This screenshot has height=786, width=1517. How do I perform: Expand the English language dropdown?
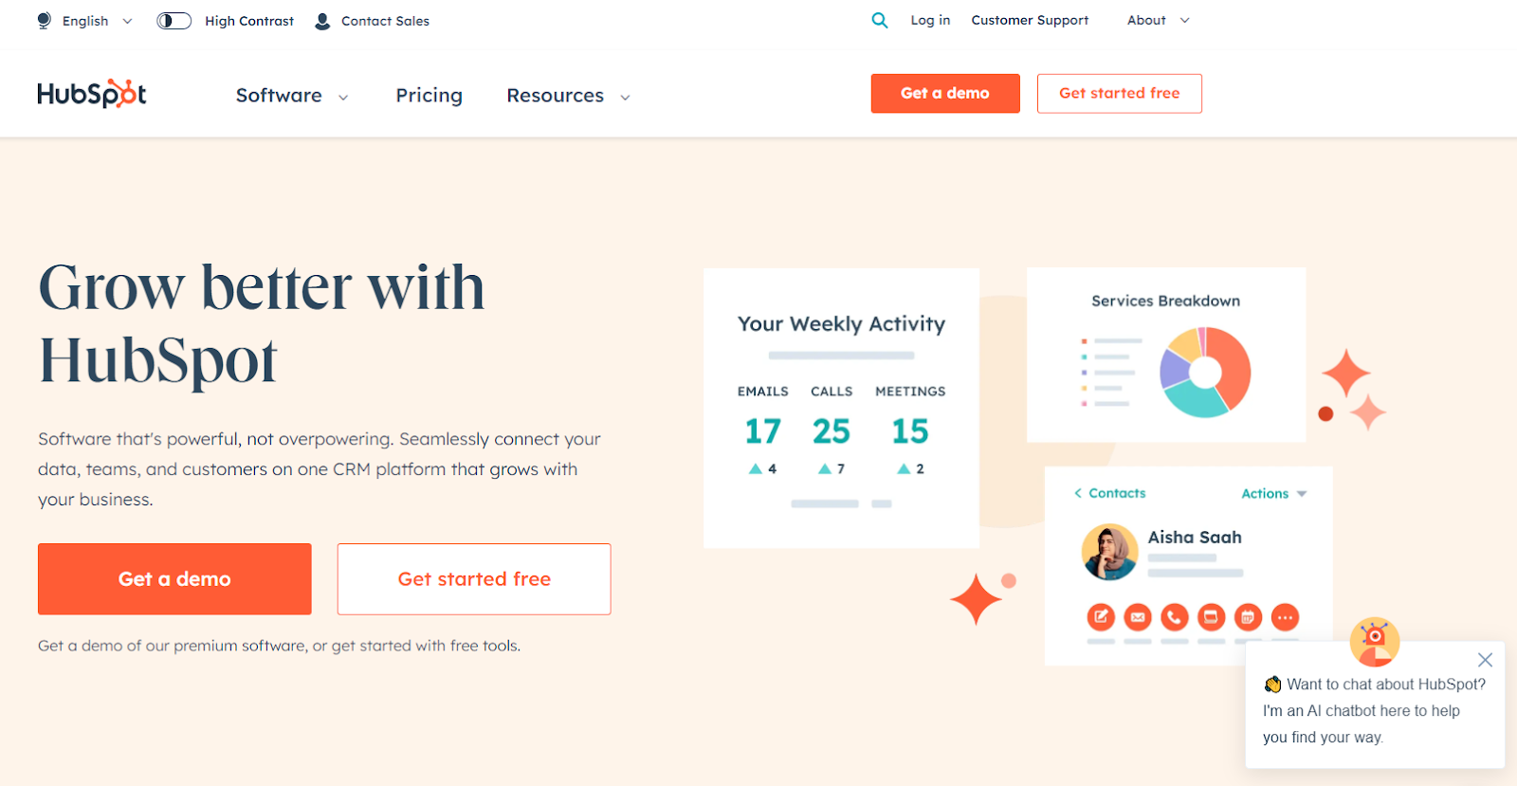pyautogui.click(x=85, y=21)
